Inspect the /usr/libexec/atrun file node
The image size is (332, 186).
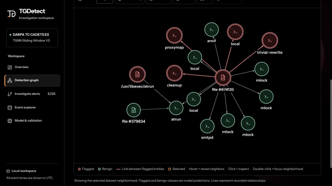137,75
